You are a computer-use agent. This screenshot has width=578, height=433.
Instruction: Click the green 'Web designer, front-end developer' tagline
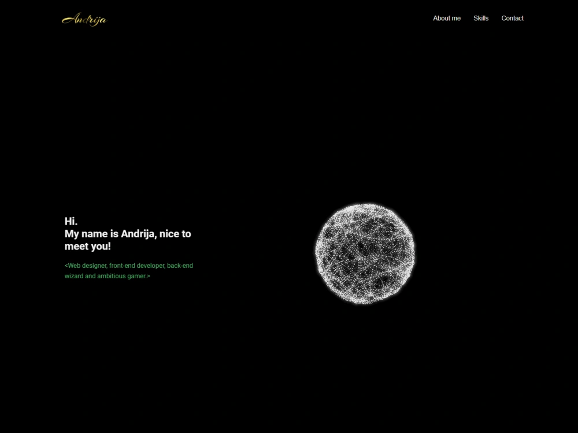pyautogui.click(x=129, y=271)
